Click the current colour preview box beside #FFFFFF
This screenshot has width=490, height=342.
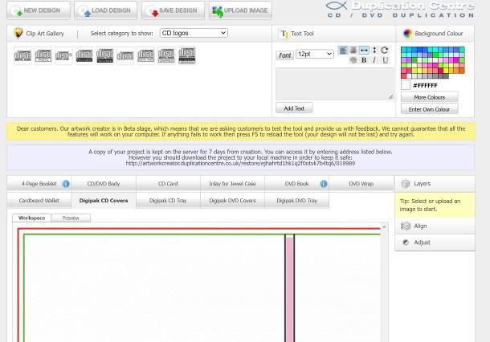406,85
